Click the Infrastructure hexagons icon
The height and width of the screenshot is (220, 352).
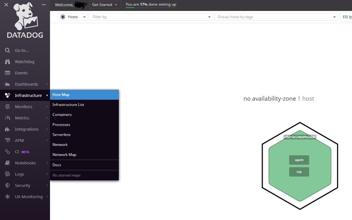pyautogui.click(x=8, y=95)
